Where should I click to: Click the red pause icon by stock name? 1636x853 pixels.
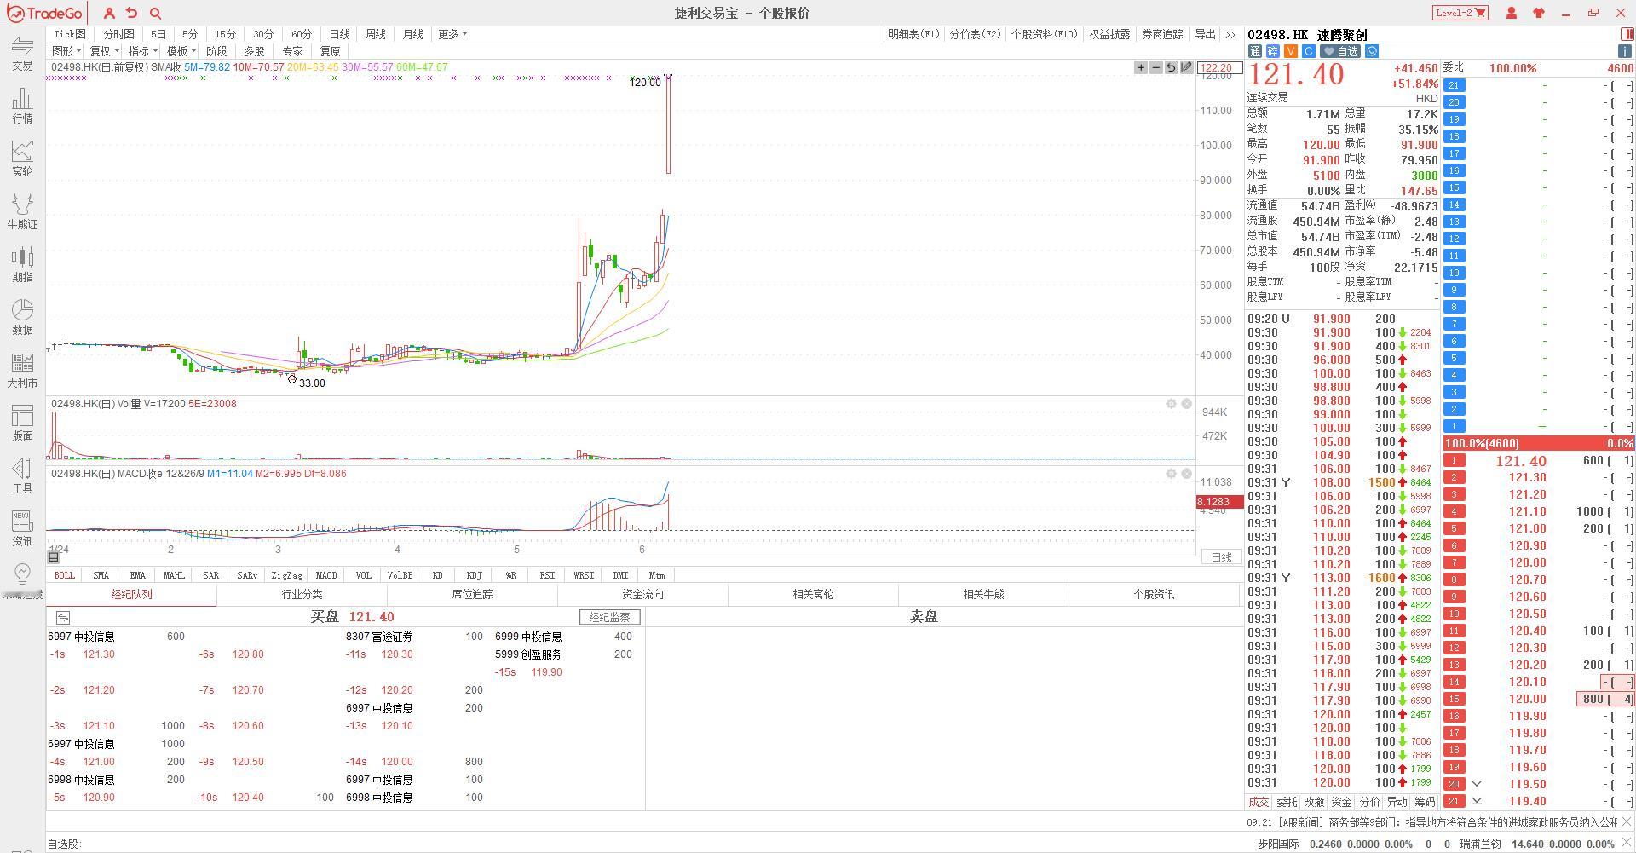(1628, 34)
